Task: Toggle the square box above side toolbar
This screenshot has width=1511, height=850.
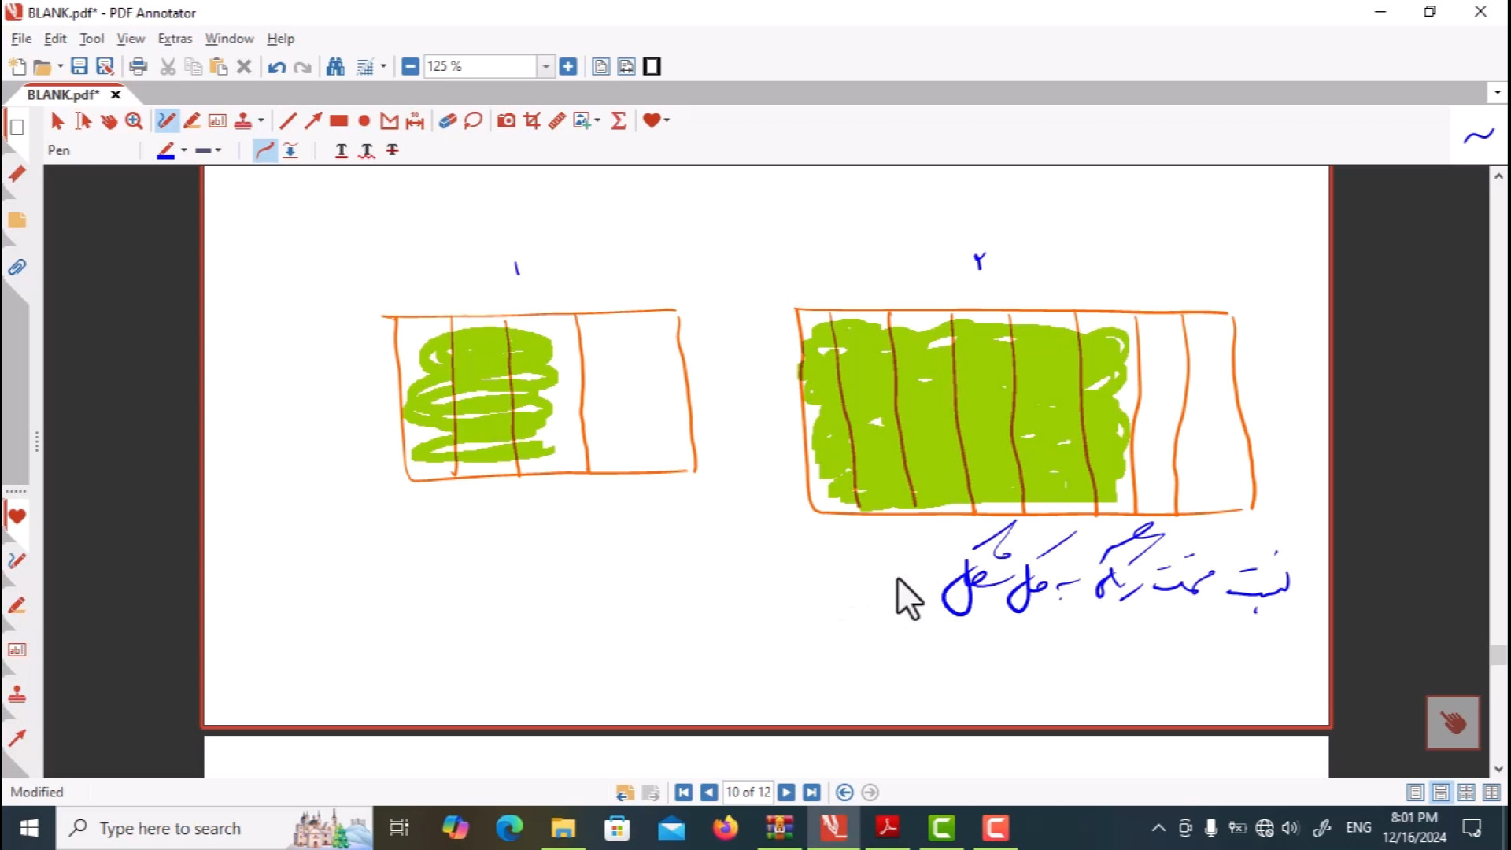Action: (x=17, y=128)
